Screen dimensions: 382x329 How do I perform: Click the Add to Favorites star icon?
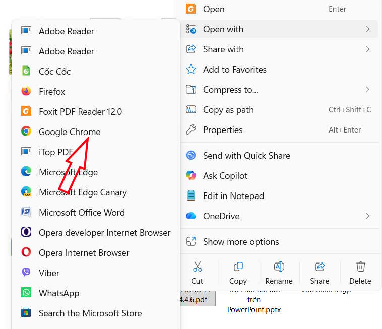click(x=191, y=70)
